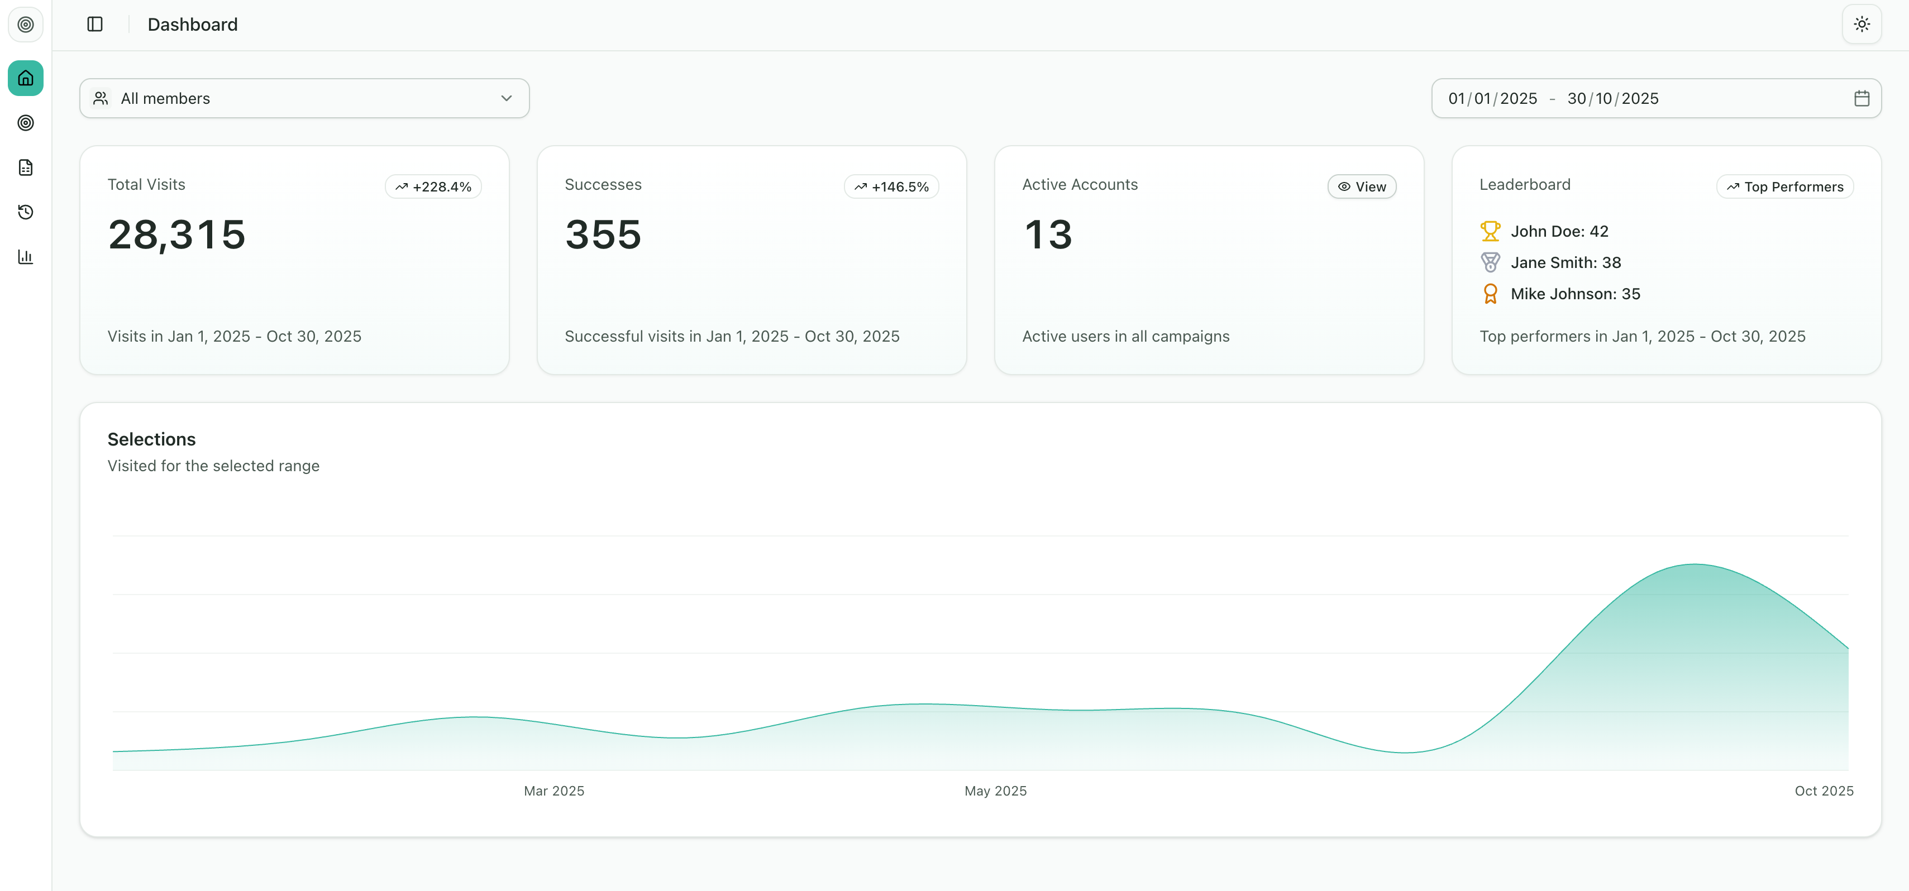Click the View eye badge on Active Accounts
1909x891 pixels.
[x=1361, y=186]
